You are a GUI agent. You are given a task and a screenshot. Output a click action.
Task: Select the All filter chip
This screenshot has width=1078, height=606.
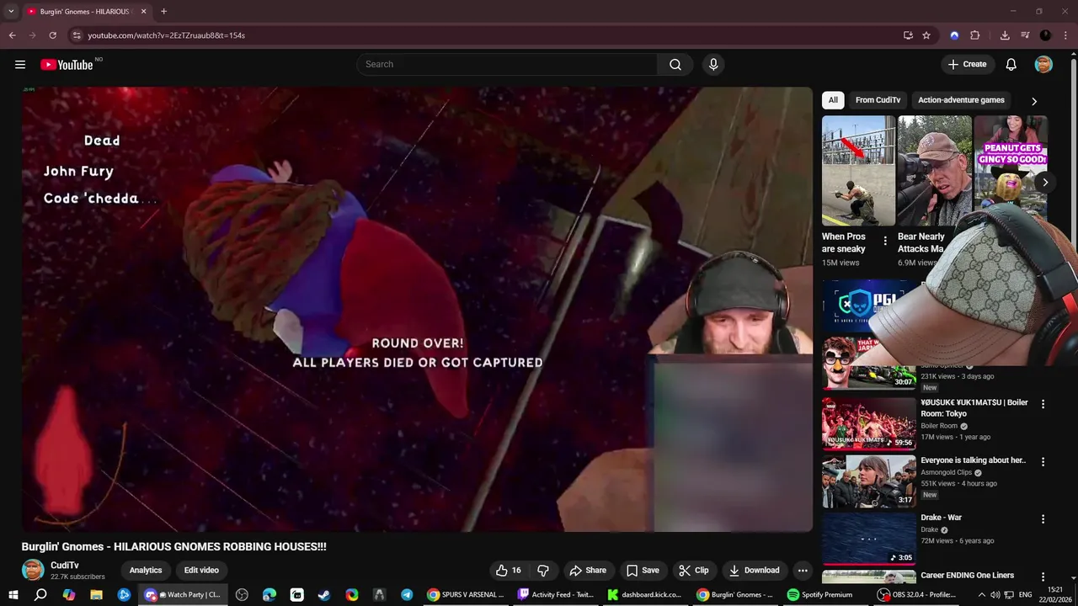833,100
